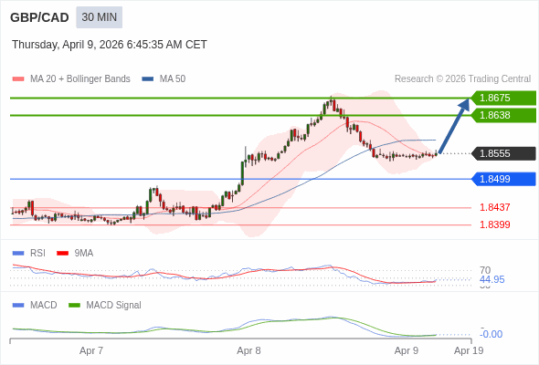Click the MA 20 + Bollinger Bands red legend swatch

[x=18, y=79]
